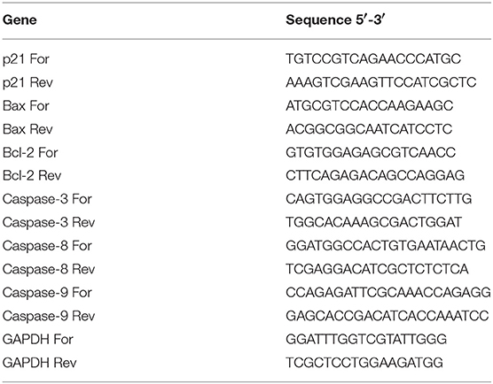Click the GAPDH For gene label
493x384 pixels.
click(x=38, y=340)
